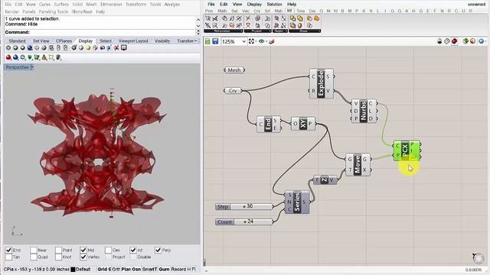Toggle SmartTrack in status bar

click(x=149, y=269)
